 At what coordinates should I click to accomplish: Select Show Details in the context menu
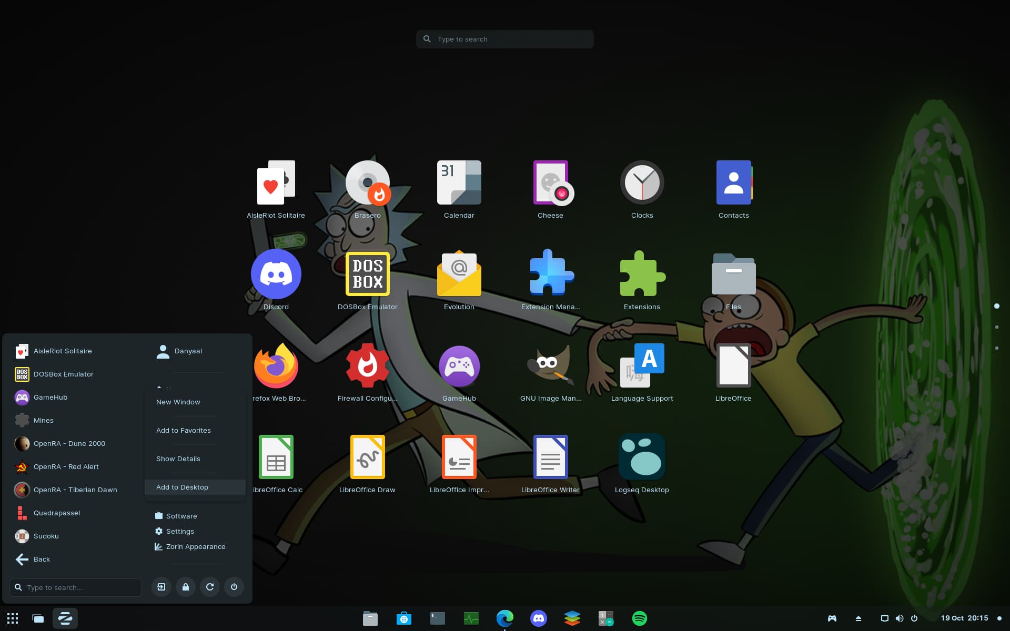pos(195,459)
